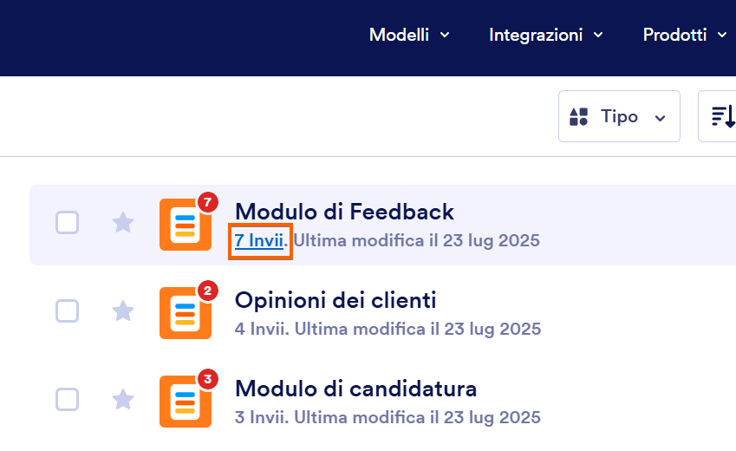Select the Modulo di Feedback checkbox
The image size is (736, 451).
pyautogui.click(x=67, y=222)
